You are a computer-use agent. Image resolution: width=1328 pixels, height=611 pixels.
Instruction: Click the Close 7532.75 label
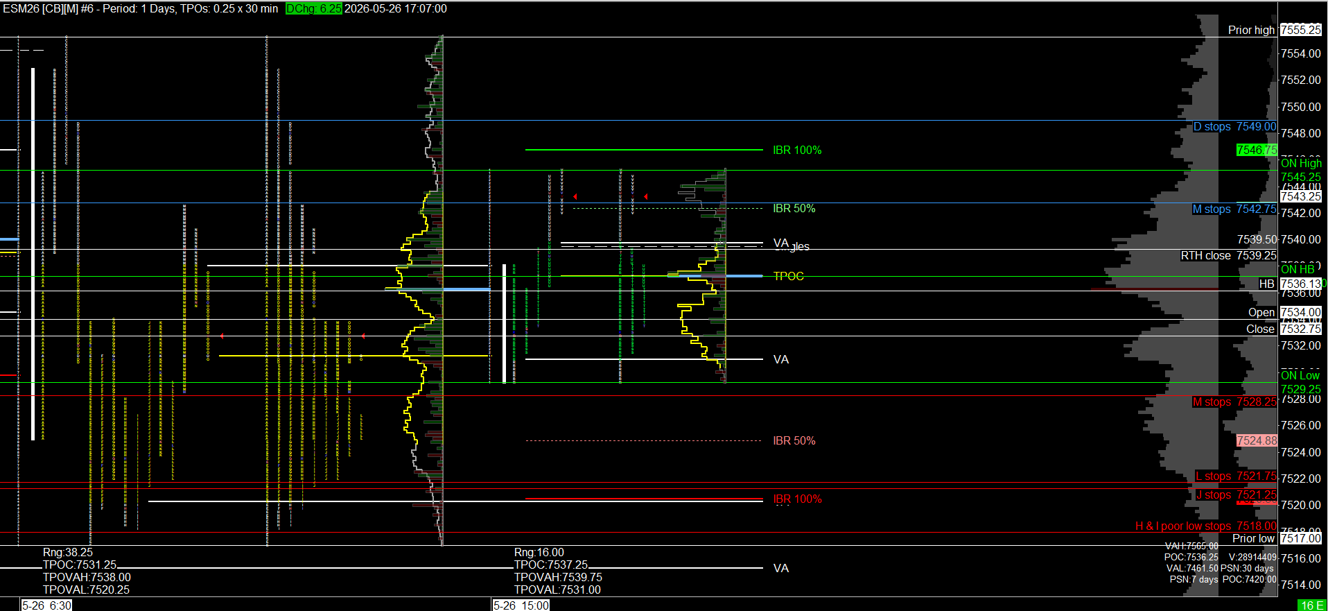point(1284,329)
